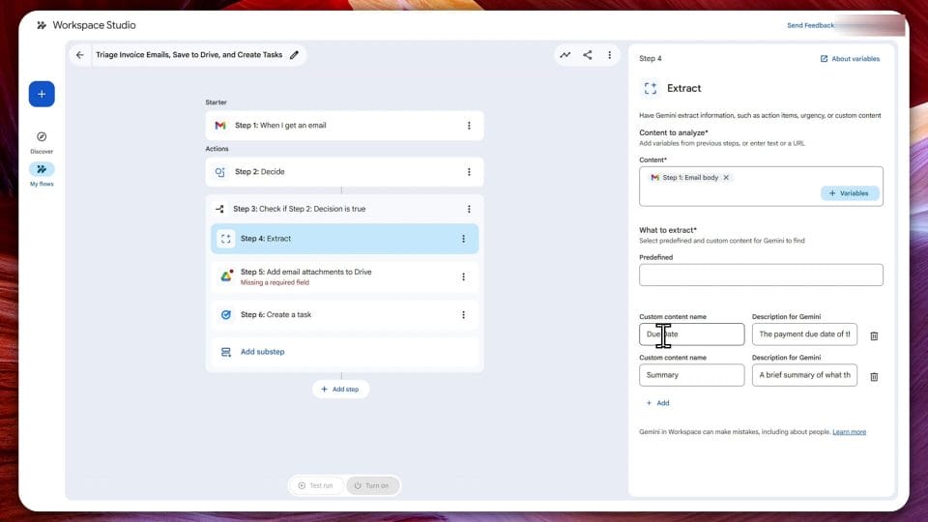
Task: Click the Test run button
Action: [315, 486]
